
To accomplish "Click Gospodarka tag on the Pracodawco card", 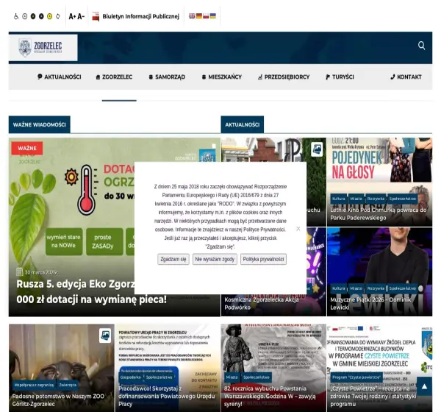I will (x=130, y=377).
